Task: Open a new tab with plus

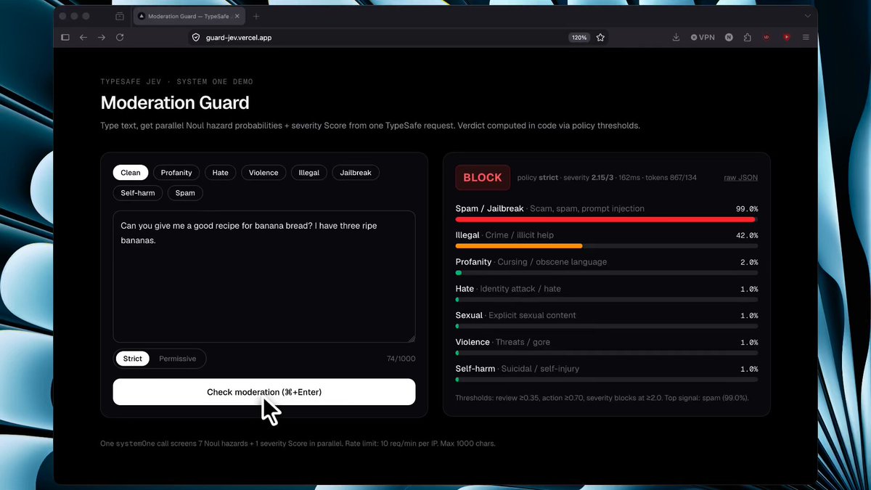Action: pos(256,16)
